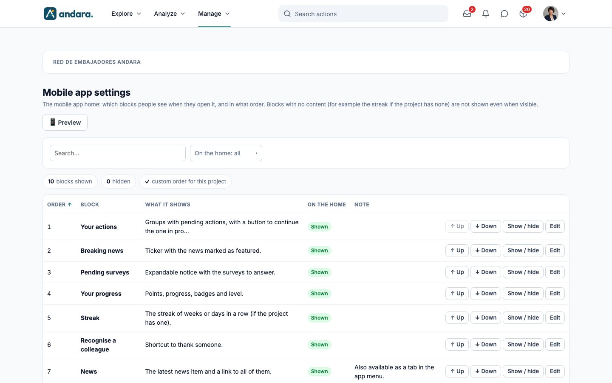The image size is (612, 383).
Task: Move Your progress block Up
Action: point(457,294)
